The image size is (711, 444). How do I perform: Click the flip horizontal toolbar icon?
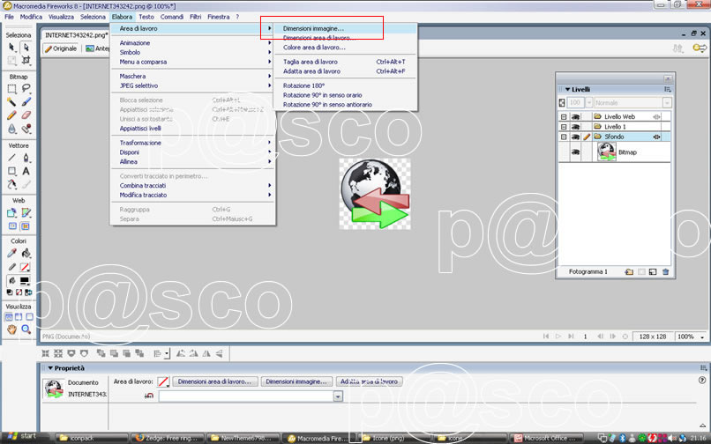pyautogui.click(x=206, y=353)
